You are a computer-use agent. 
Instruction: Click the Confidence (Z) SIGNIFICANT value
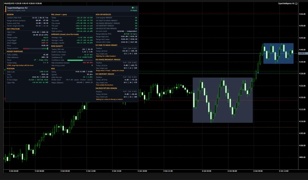(85, 57)
